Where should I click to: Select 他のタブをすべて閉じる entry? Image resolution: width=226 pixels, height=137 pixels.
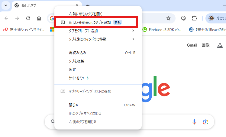point(98,114)
